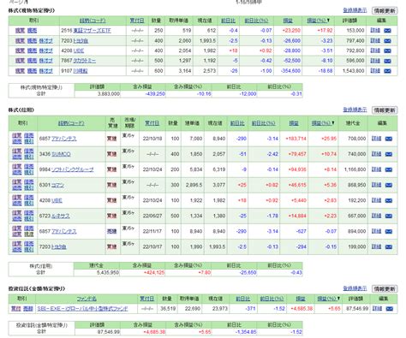Open the SBI-EXE-i global fund name link

click(x=82, y=309)
